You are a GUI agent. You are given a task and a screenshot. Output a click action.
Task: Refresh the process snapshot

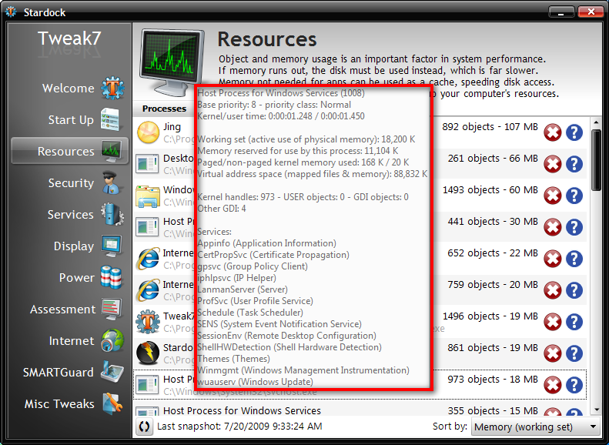point(144,427)
